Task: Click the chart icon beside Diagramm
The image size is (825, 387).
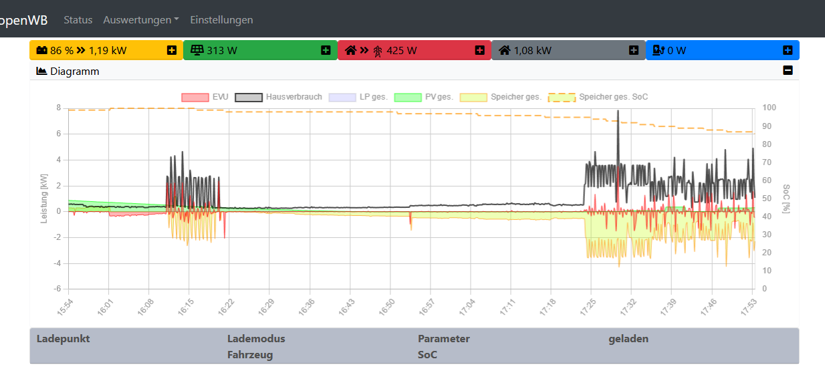Action: pos(41,71)
